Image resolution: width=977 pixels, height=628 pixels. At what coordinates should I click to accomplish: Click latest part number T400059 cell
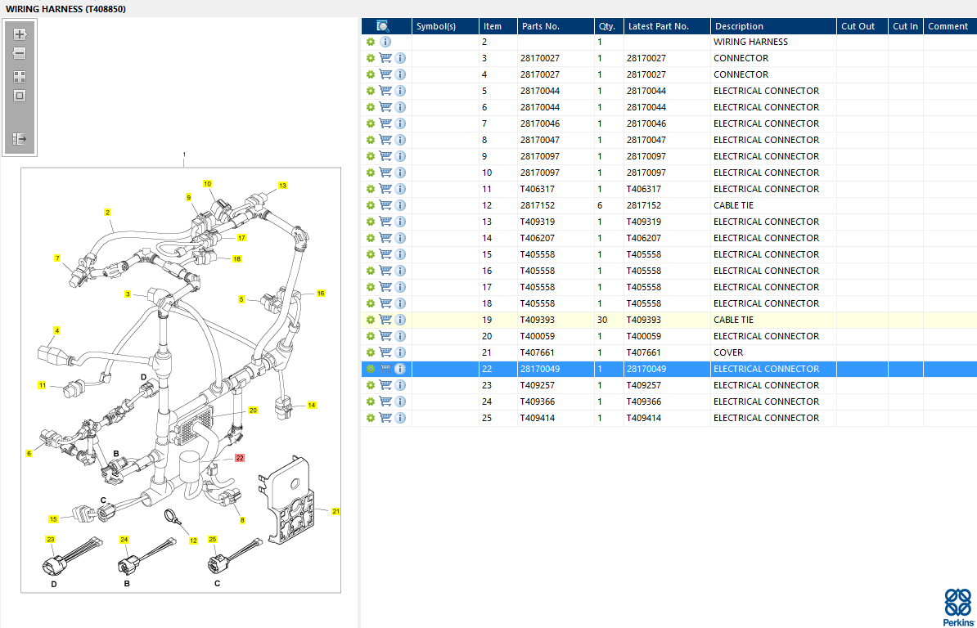tap(647, 336)
